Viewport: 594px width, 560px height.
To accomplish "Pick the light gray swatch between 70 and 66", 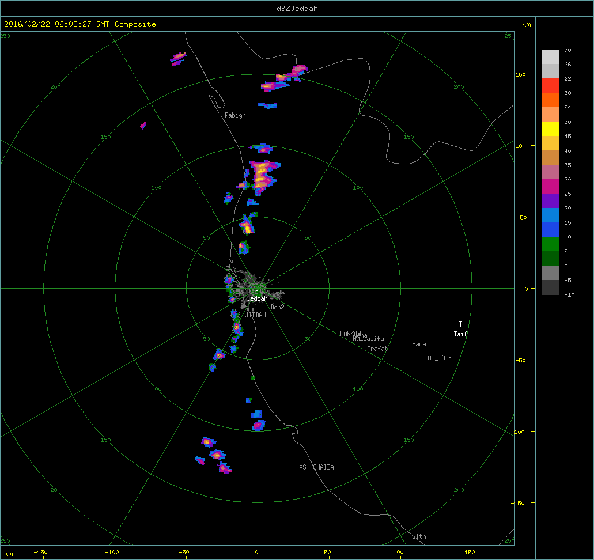I will click(x=550, y=57).
